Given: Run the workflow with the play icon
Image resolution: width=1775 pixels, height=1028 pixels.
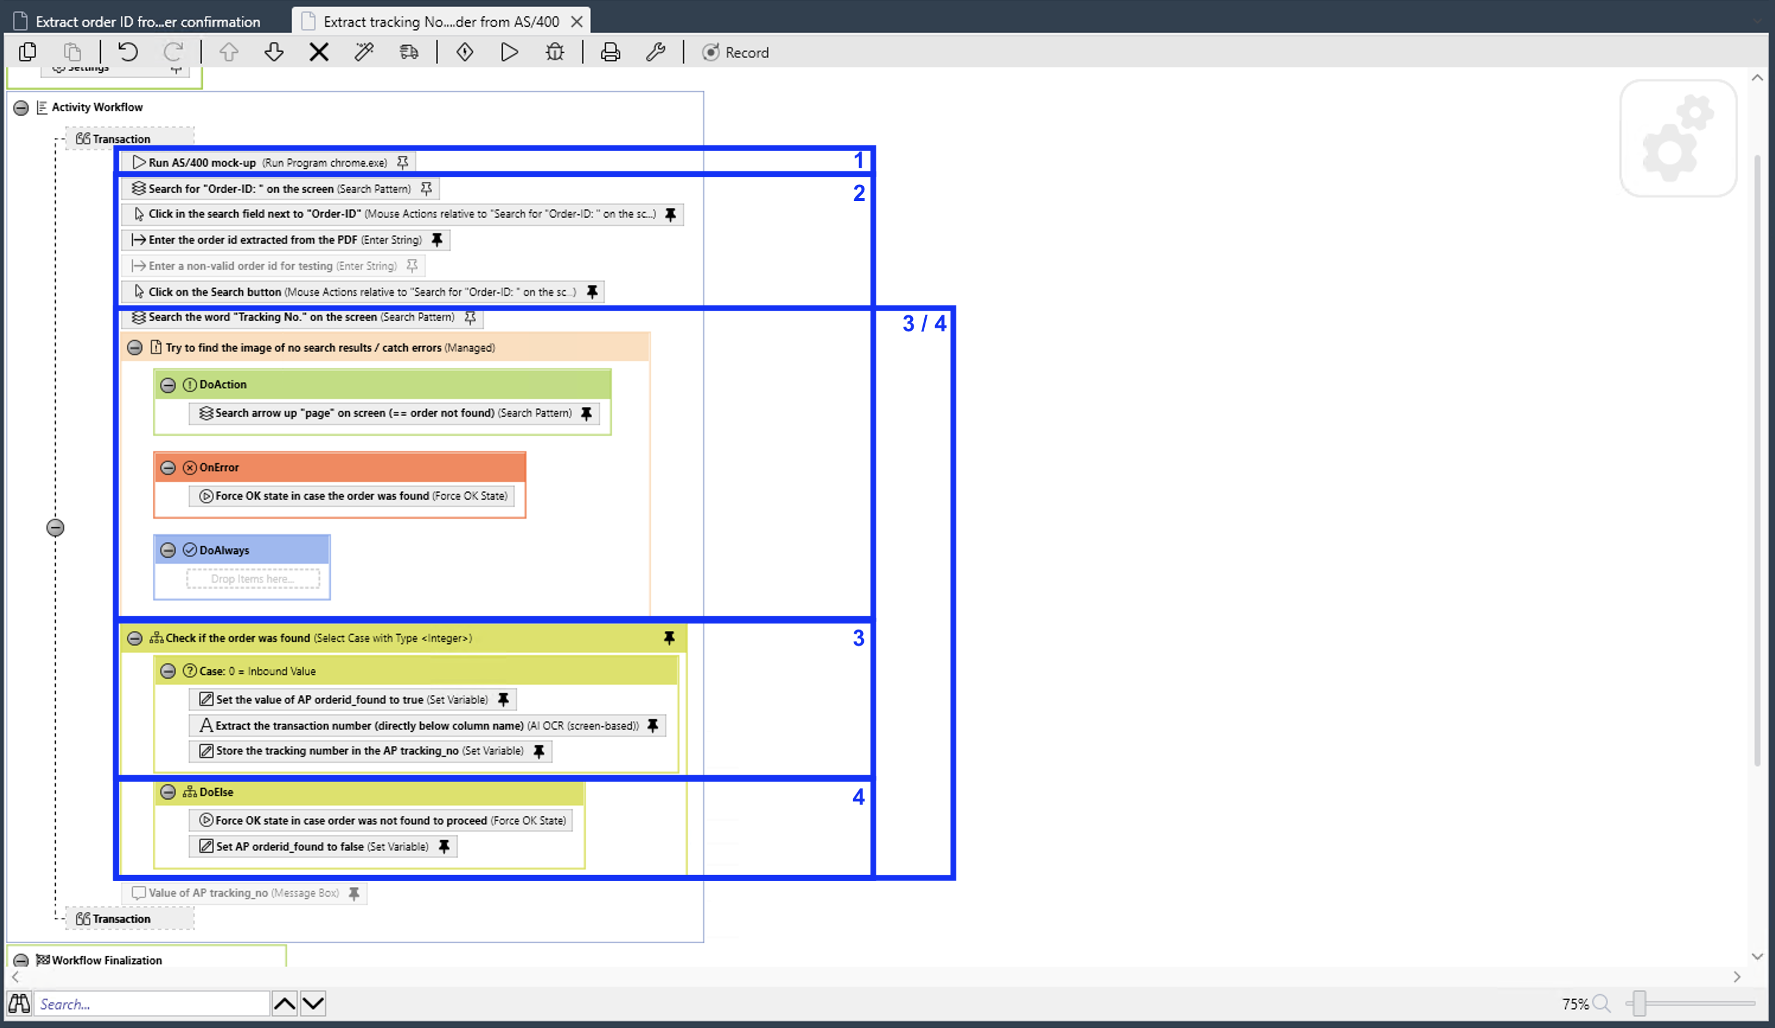Looking at the screenshot, I should (509, 52).
